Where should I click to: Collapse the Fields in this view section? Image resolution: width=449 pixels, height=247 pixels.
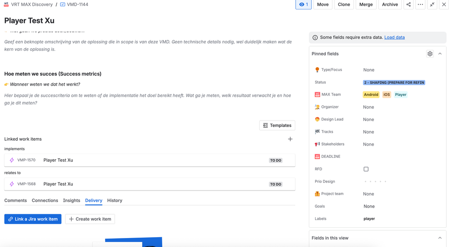pyautogui.click(x=440, y=238)
